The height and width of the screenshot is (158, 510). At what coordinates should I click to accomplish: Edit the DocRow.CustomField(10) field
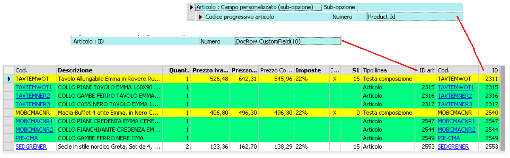click(288, 42)
